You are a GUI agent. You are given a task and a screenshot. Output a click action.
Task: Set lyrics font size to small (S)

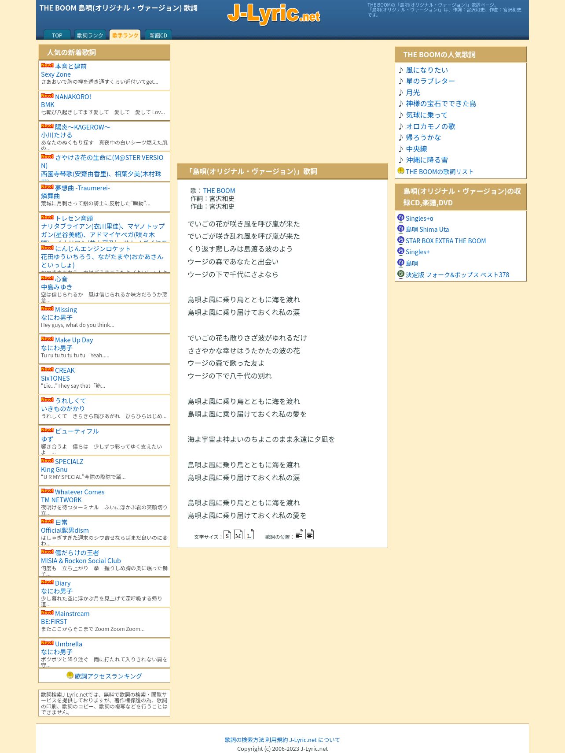pyautogui.click(x=227, y=535)
